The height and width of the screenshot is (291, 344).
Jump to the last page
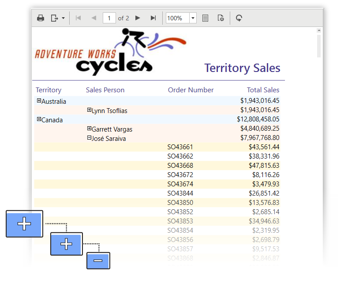153,18
